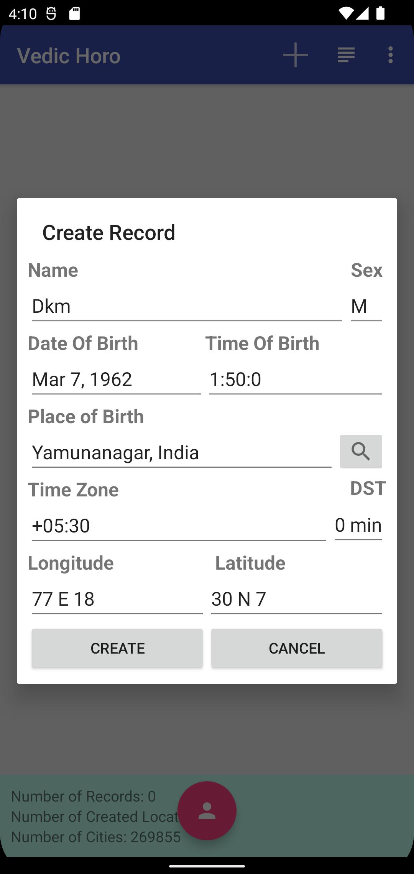Open the Time Of Birth picker

pos(296,379)
